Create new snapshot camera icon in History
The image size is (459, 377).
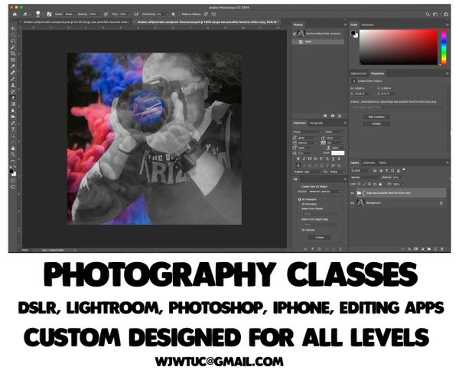tap(333, 116)
